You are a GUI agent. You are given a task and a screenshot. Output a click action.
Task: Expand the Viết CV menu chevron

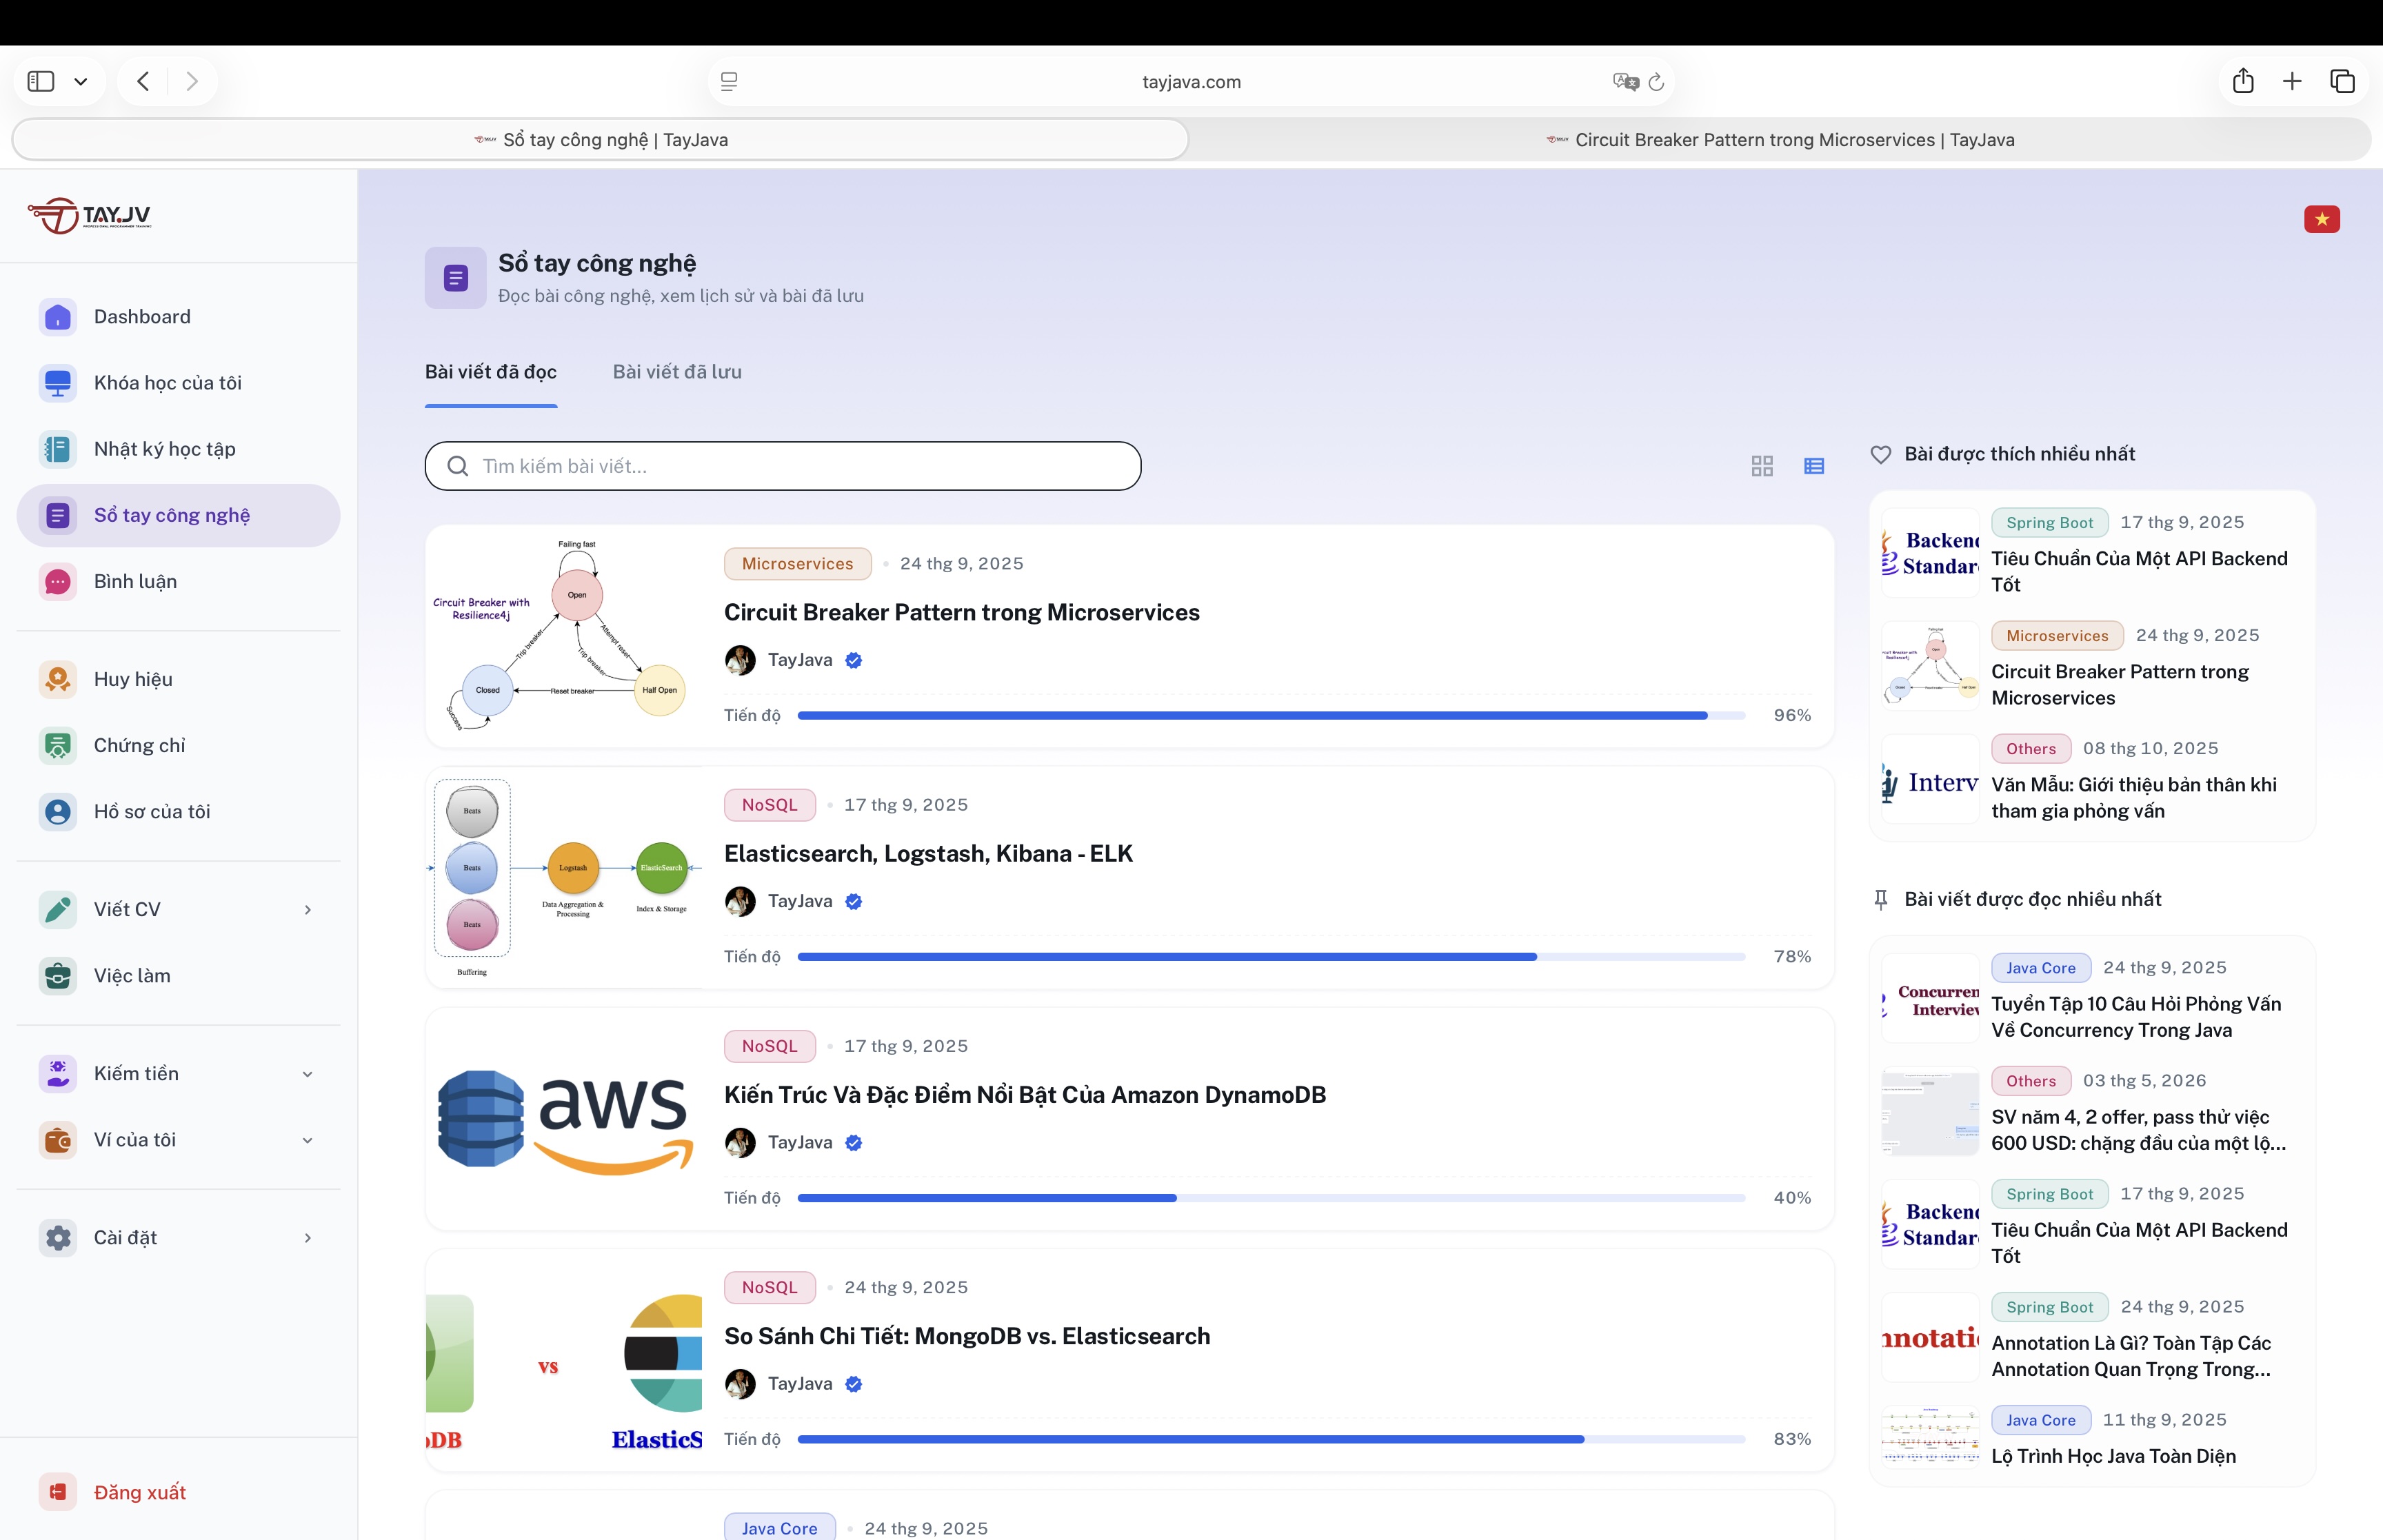click(308, 909)
